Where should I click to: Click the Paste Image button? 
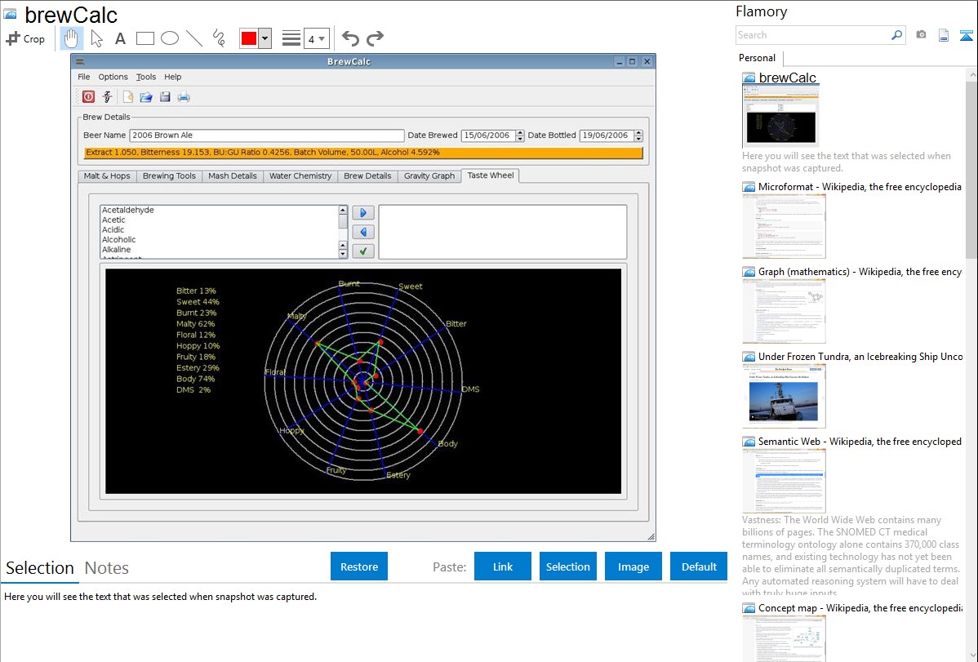(x=633, y=566)
